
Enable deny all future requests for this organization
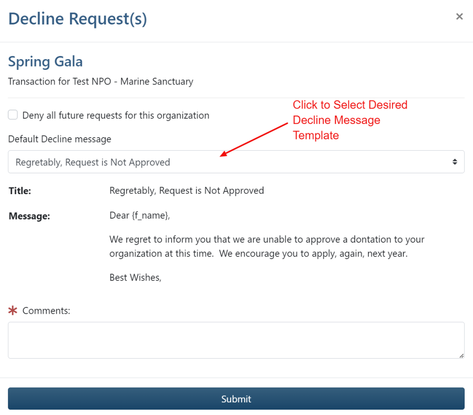pyautogui.click(x=12, y=115)
